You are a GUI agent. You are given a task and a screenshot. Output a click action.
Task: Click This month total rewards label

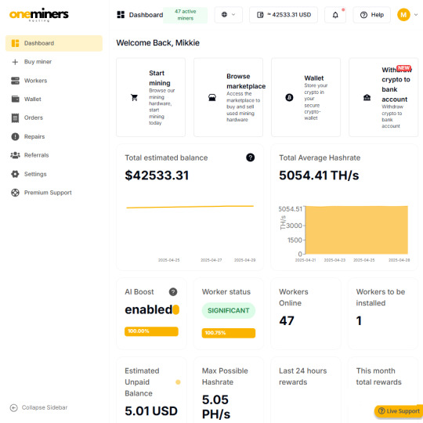pyautogui.click(x=379, y=376)
